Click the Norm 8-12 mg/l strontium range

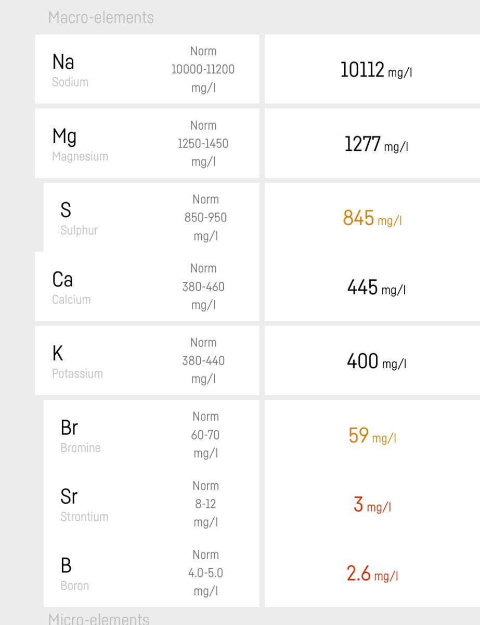pyautogui.click(x=205, y=504)
